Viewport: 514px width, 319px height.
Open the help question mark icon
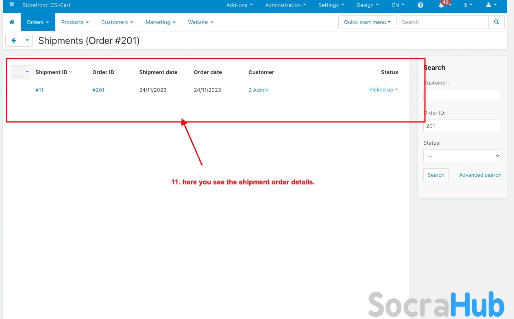coord(420,5)
